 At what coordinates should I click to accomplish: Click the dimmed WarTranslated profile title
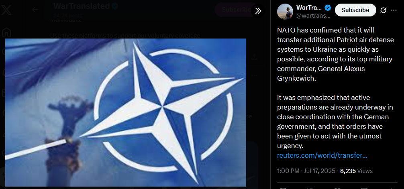click(82, 6)
